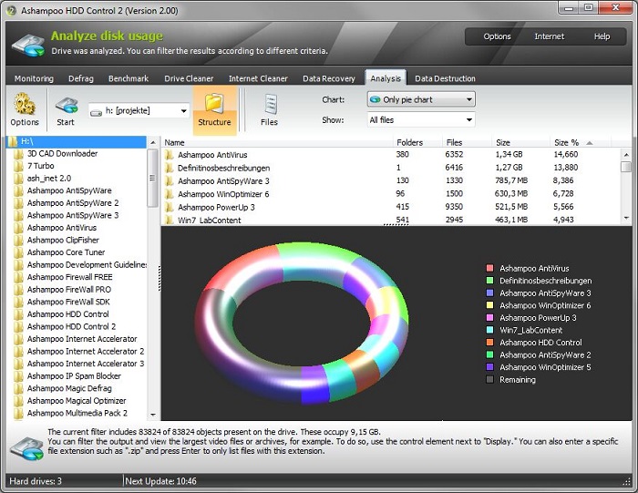The width and height of the screenshot is (638, 493).
Task: Click the folder icon next to Win7_LabContent row
Action: [x=170, y=220]
